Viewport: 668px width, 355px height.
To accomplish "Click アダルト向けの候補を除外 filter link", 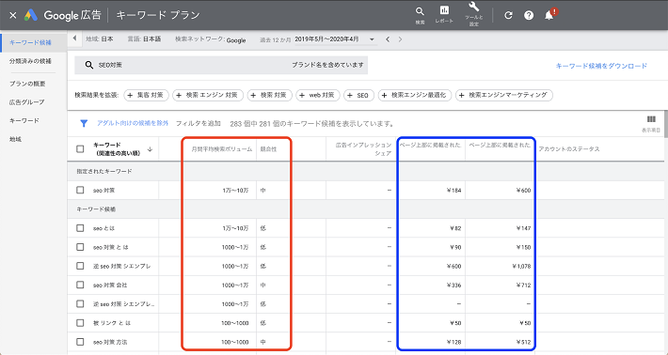I will pos(133,123).
